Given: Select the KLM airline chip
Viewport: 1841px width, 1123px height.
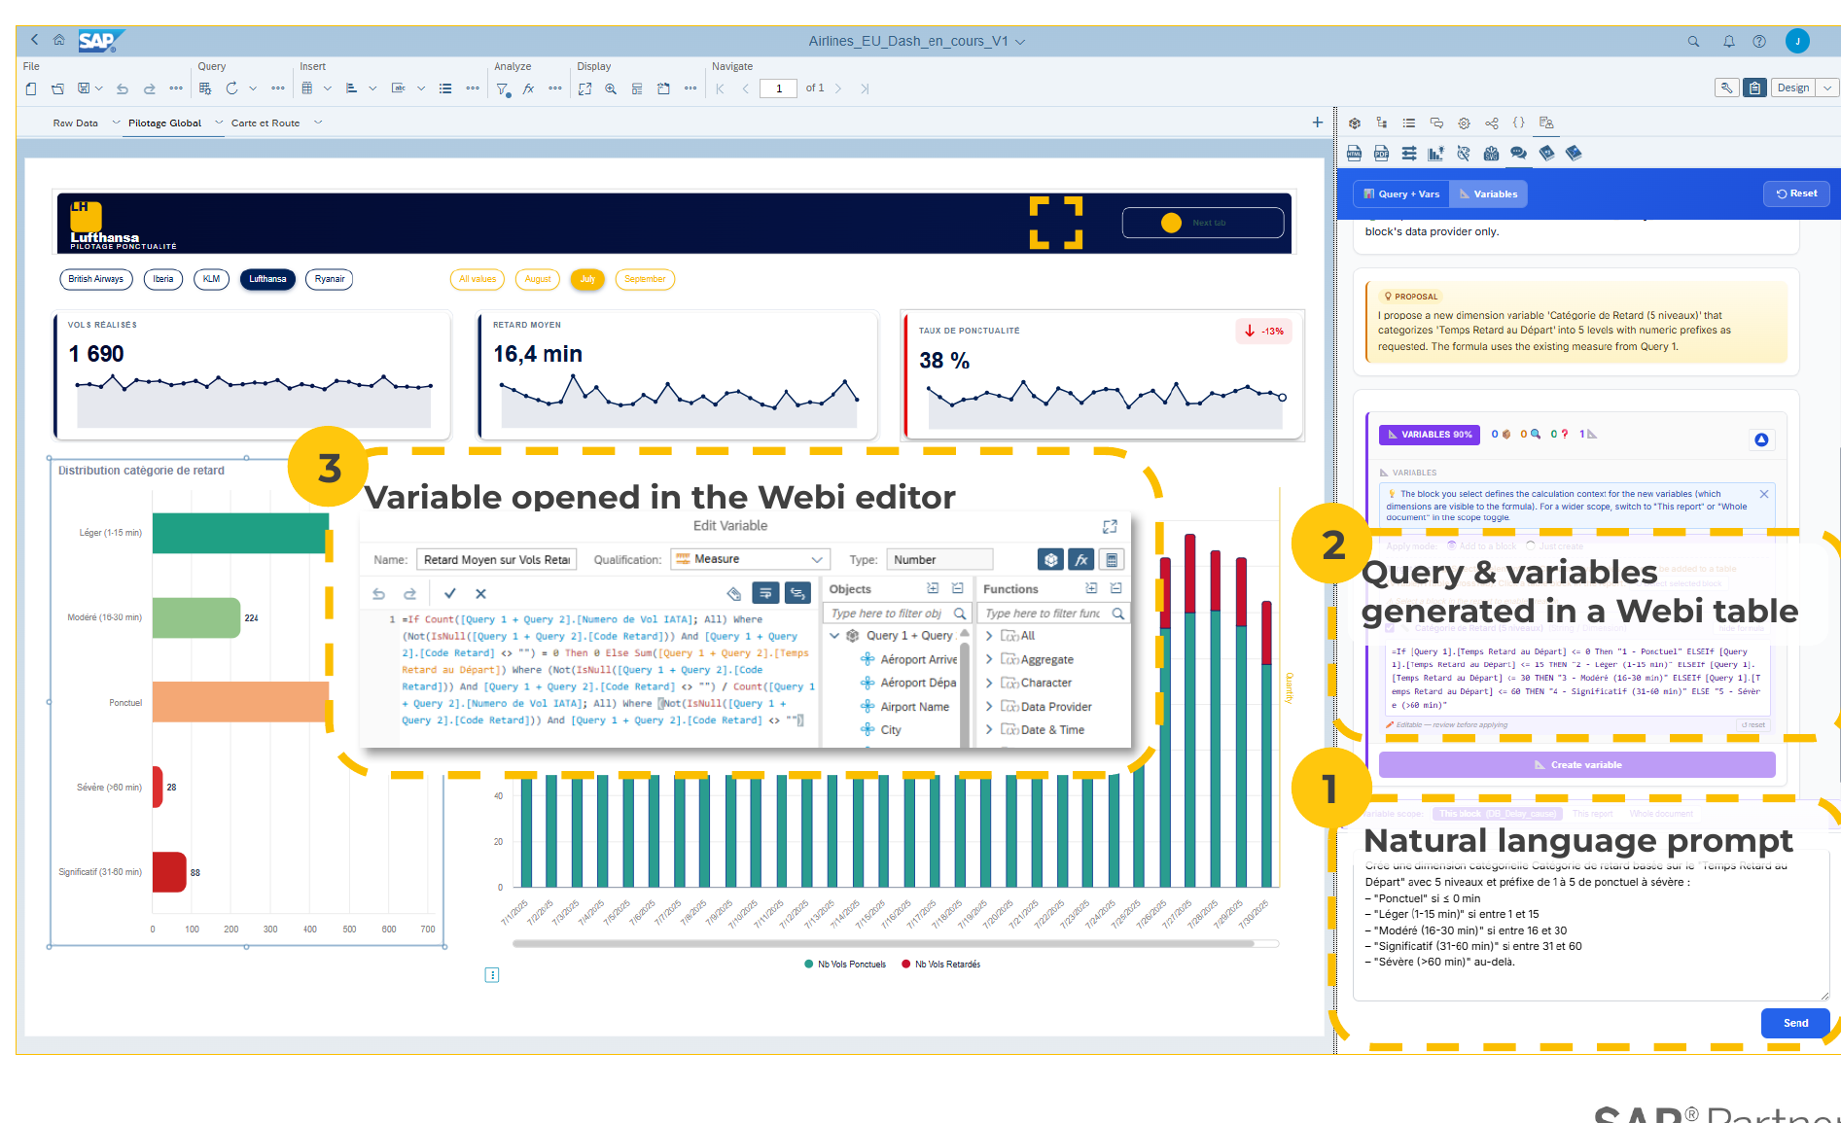Looking at the screenshot, I should pos(211,279).
